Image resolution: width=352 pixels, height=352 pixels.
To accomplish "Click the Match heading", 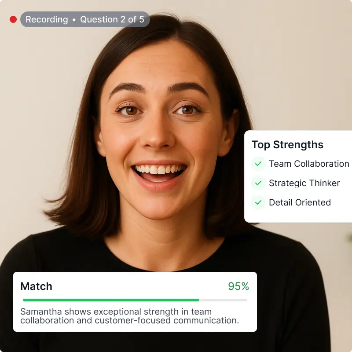I will [36, 286].
